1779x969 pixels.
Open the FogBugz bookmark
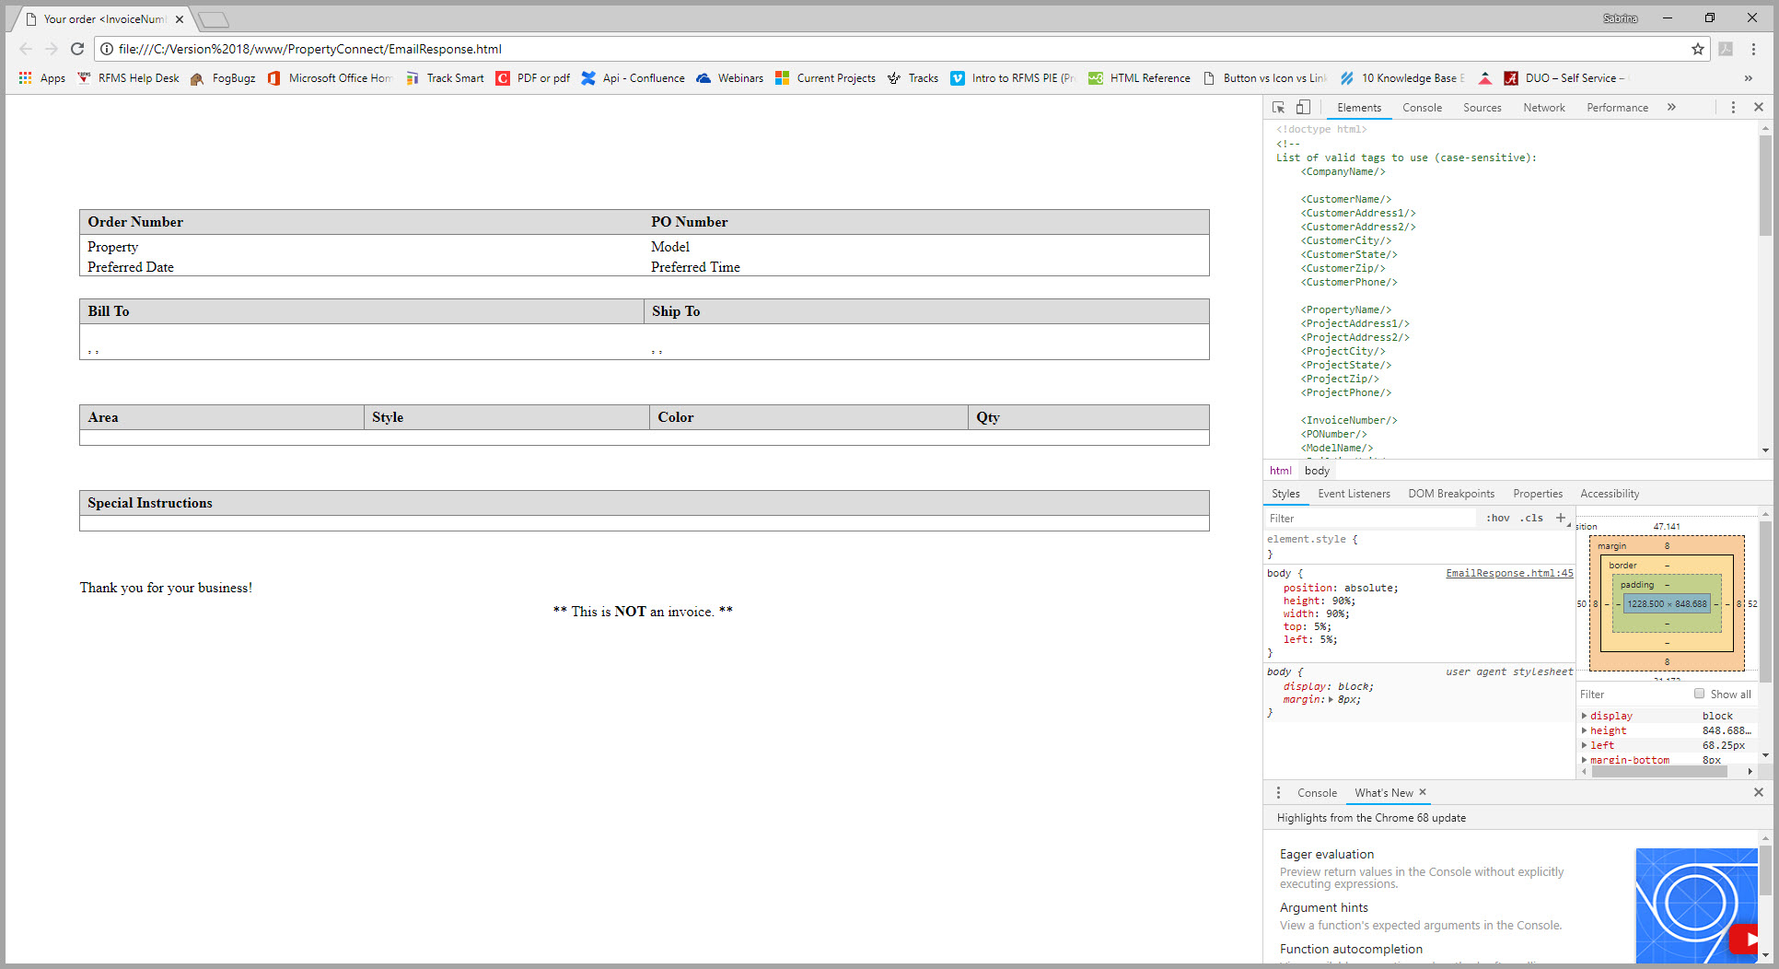(223, 78)
